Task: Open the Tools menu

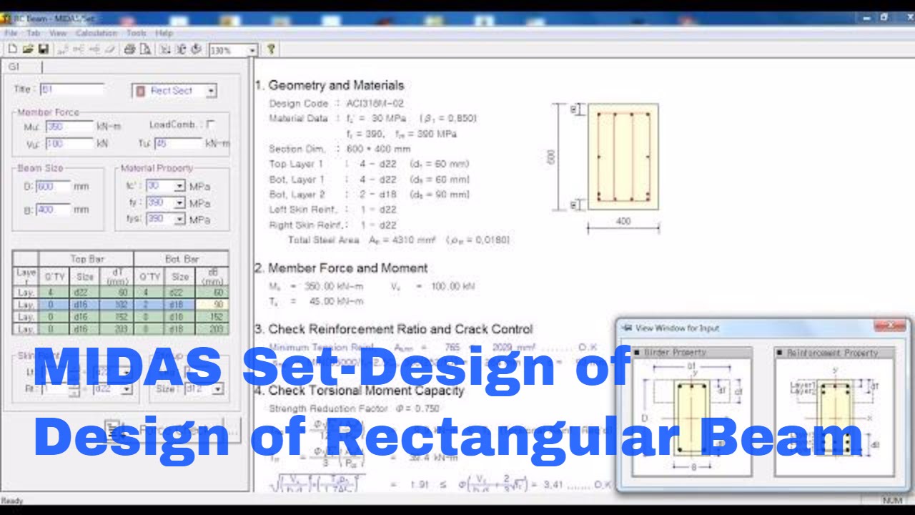Action: 136,33
